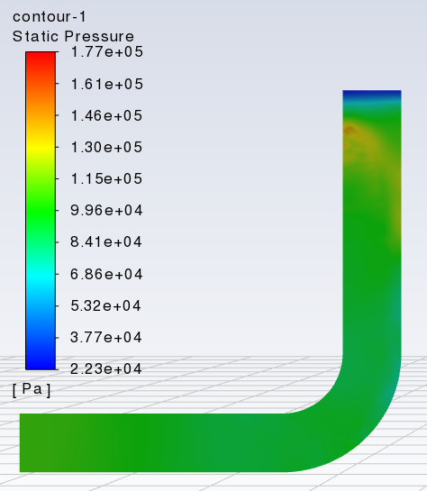The image size is (427, 491).
Task: Click the 8.41e+04 legend value
Action: tap(106, 242)
